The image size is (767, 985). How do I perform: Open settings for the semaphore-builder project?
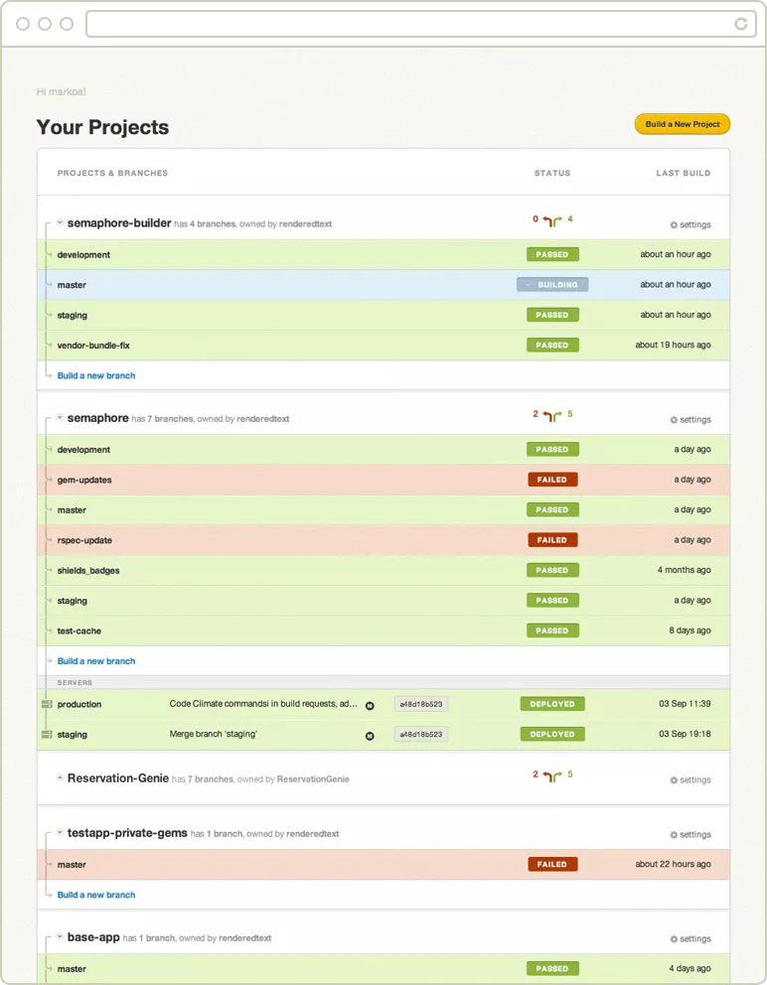(x=690, y=224)
